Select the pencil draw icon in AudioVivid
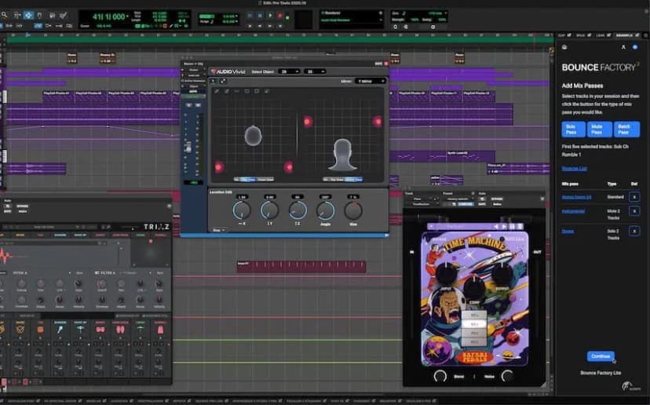The image size is (650, 405). tap(217, 91)
